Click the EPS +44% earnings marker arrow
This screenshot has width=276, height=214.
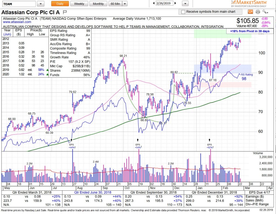[71, 140]
